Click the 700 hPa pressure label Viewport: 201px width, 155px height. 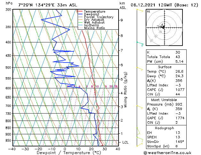point(8,106)
